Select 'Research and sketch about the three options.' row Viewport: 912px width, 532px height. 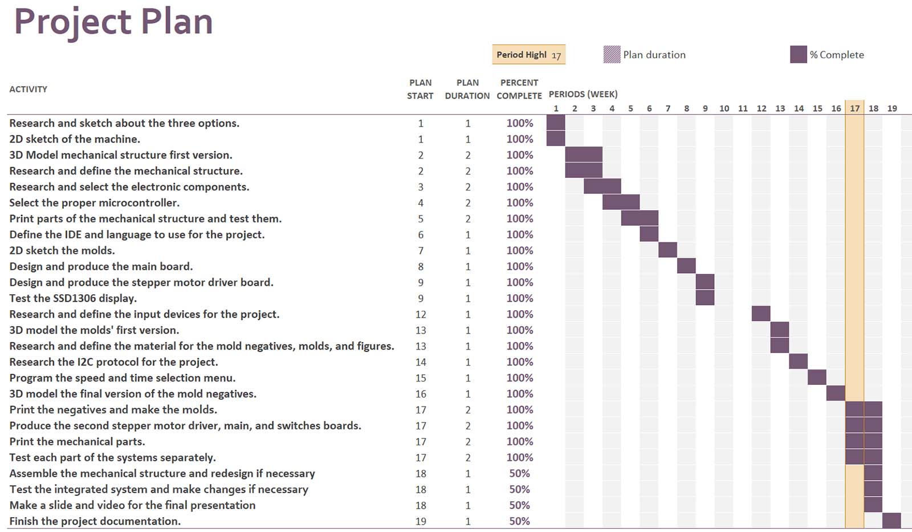[459, 123]
